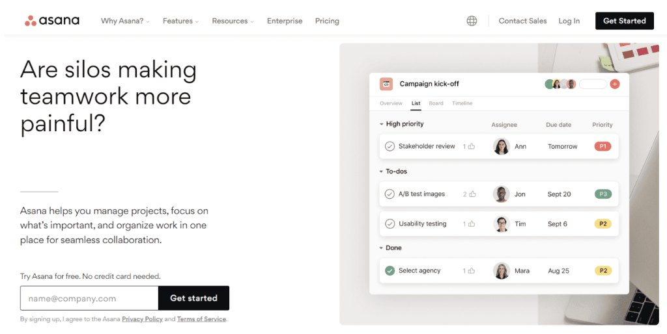The width and height of the screenshot is (667, 334).
Task: Click the name@company.com email input field
Action: [x=89, y=298]
